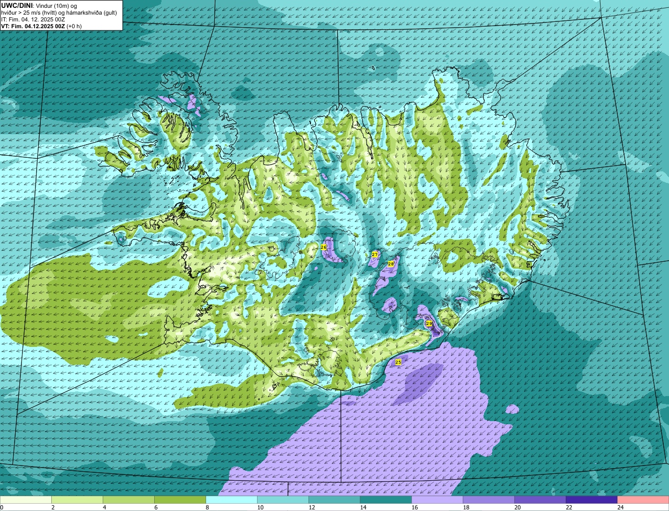
Task: Select the 10–12 m/s turquoise swatch
Action: (x=283, y=500)
